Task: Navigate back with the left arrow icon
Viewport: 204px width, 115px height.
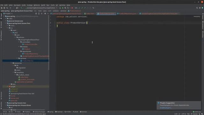Action: (11, 8)
